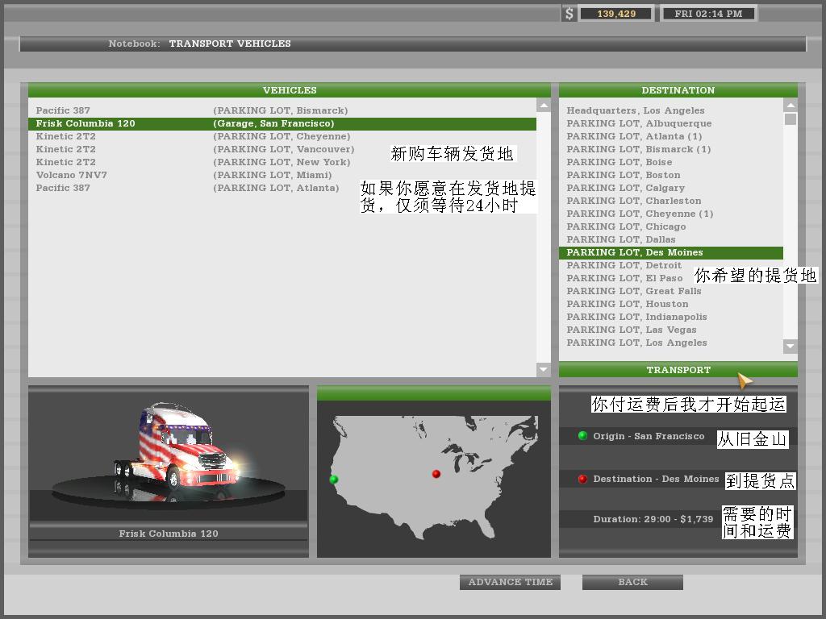This screenshot has width=826, height=619.
Task: Click the dollar sign money icon
Action: (569, 14)
